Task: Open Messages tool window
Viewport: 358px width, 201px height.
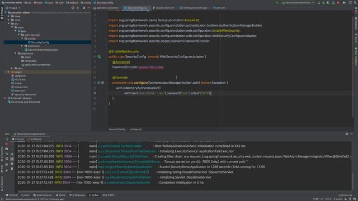Action: click(x=77, y=195)
